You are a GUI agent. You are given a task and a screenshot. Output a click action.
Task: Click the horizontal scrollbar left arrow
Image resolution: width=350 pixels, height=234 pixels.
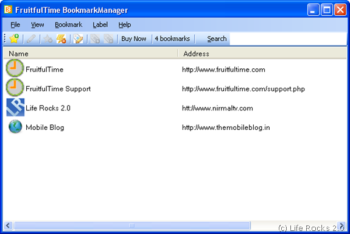(9, 225)
